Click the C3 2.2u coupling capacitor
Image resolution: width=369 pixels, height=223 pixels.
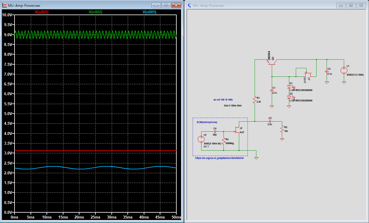270,121
